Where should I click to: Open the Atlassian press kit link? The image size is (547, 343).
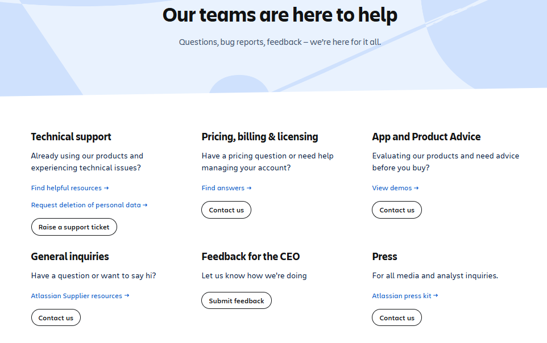coord(404,296)
